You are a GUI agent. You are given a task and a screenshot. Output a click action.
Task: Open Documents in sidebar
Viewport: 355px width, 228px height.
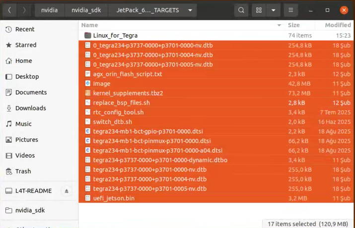pos(39,92)
